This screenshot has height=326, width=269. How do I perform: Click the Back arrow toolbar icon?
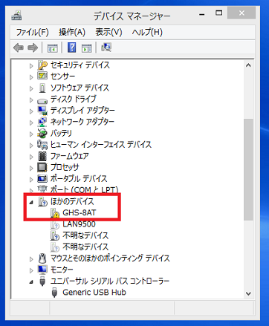coord(19,48)
